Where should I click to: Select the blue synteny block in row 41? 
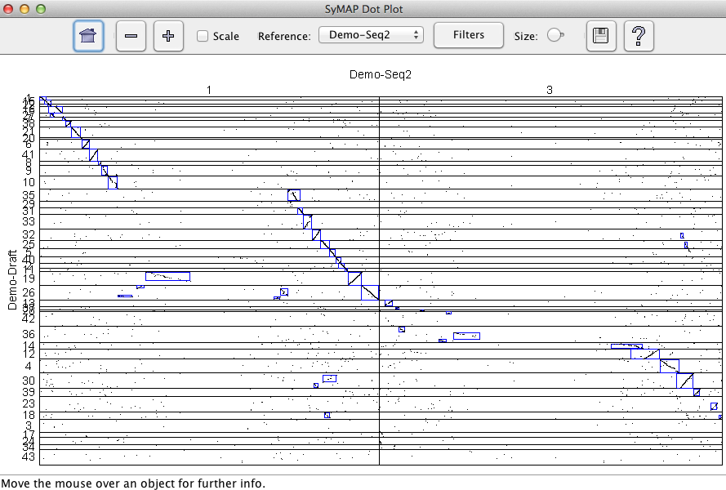[94, 155]
